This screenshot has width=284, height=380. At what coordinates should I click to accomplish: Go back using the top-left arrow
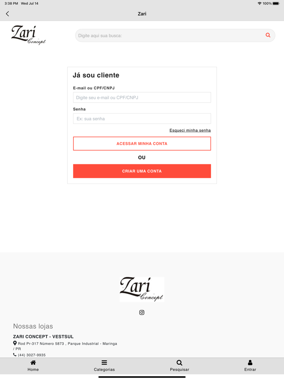click(7, 13)
